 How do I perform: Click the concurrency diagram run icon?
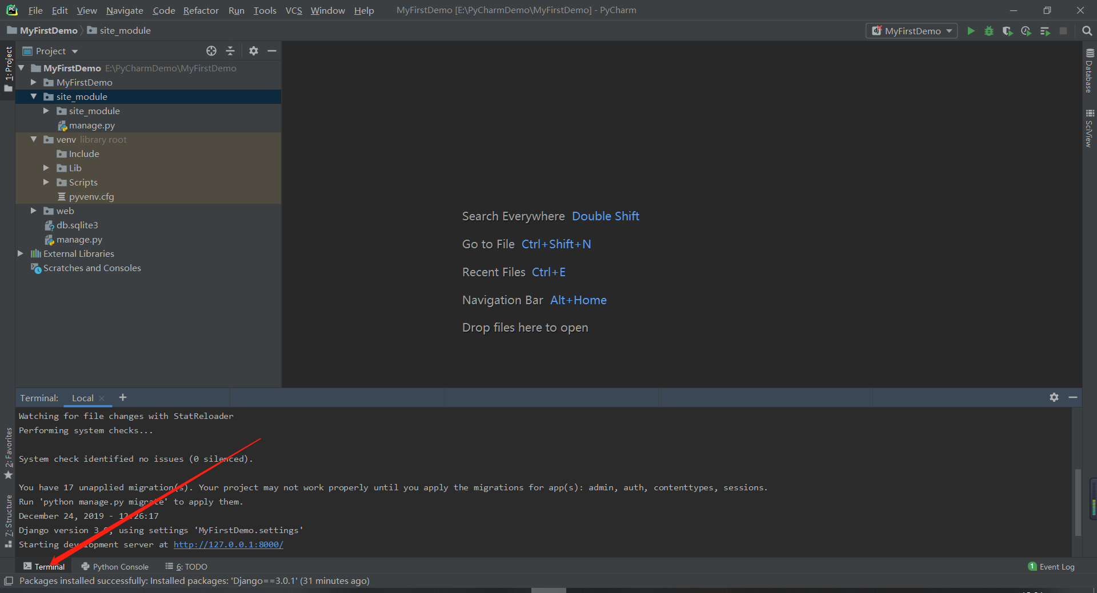1045,31
